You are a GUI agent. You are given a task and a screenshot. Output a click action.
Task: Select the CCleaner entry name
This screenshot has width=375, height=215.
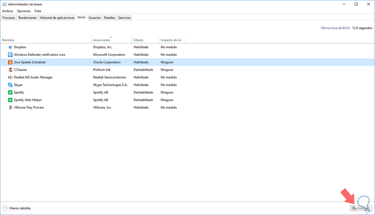click(x=20, y=70)
